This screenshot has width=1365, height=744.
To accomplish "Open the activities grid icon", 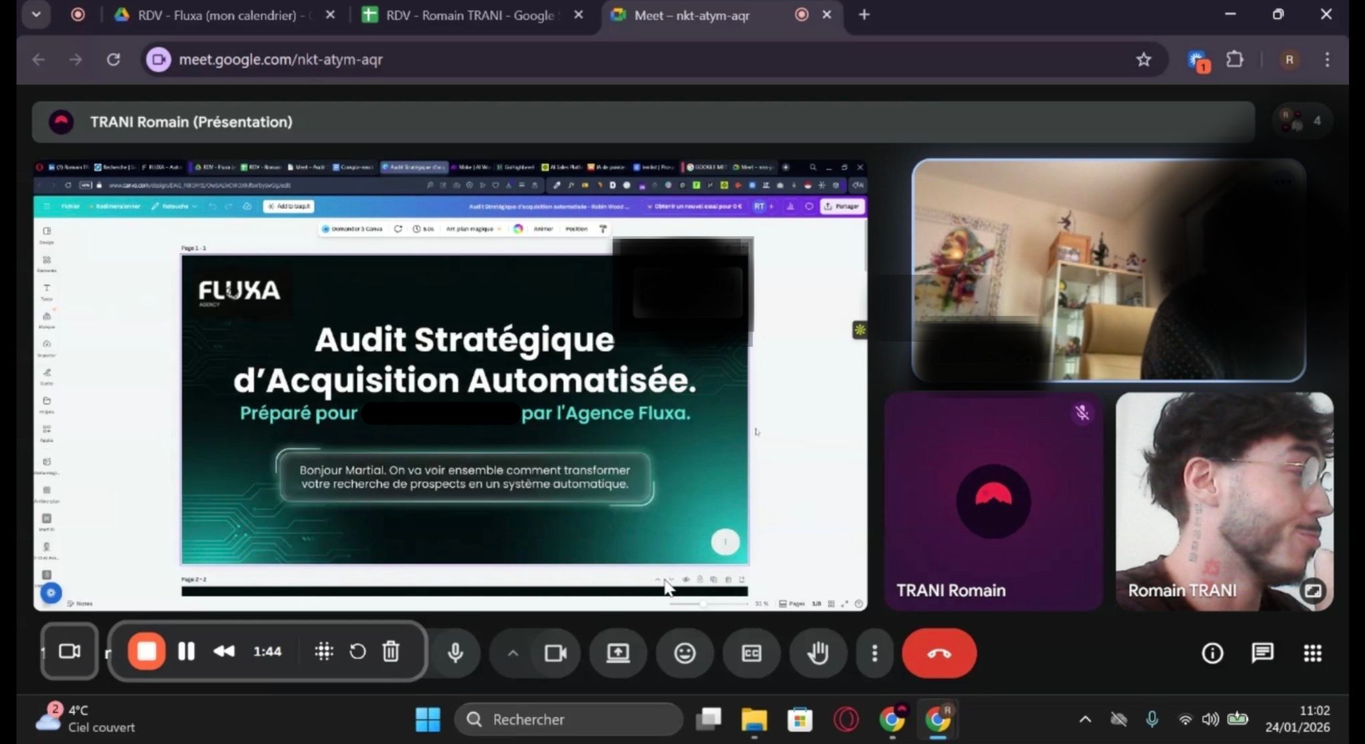I will pyautogui.click(x=1312, y=653).
